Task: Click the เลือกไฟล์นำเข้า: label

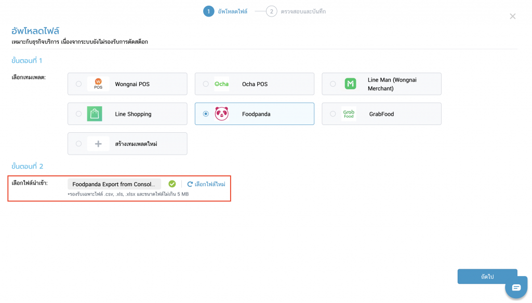Action: click(x=30, y=183)
